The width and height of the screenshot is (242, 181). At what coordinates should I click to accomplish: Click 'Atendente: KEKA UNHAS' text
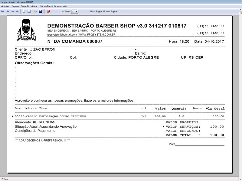pos(35,122)
